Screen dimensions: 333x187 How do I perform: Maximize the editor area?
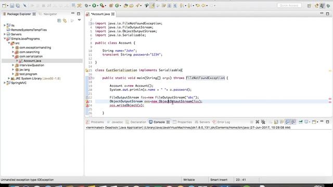[327, 14]
